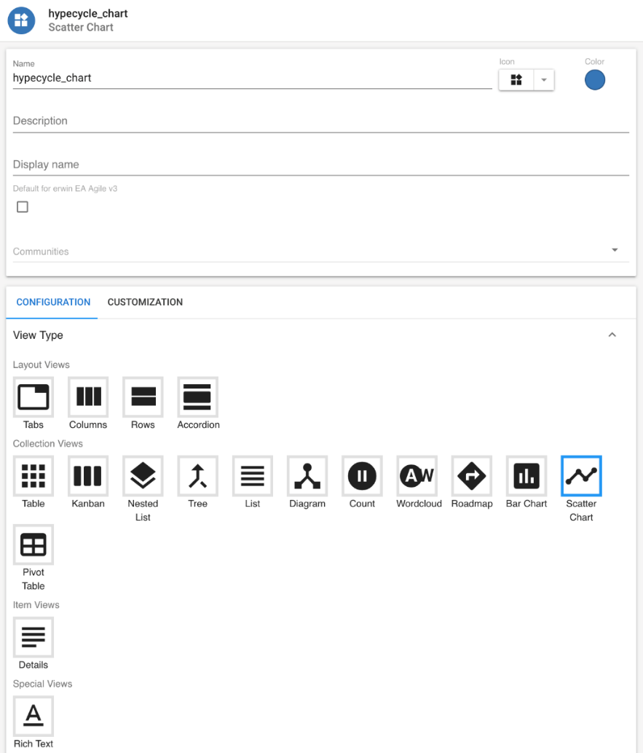Choose the Columns layout view icon
Screen dimensions: 643x753
click(88, 397)
